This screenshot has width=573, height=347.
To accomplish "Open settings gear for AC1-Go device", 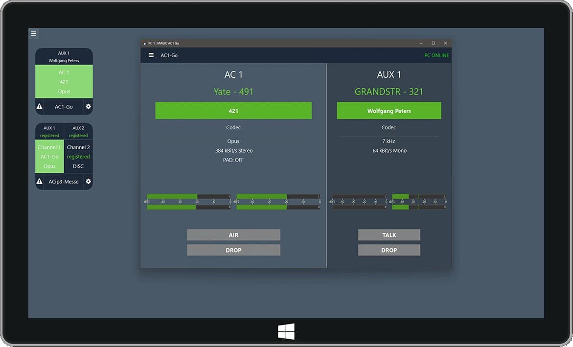I will pyautogui.click(x=88, y=107).
